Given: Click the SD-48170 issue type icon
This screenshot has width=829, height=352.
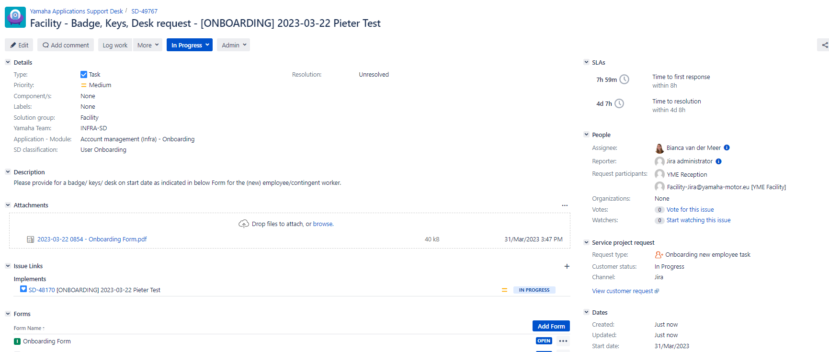Looking at the screenshot, I should pos(23,289).
